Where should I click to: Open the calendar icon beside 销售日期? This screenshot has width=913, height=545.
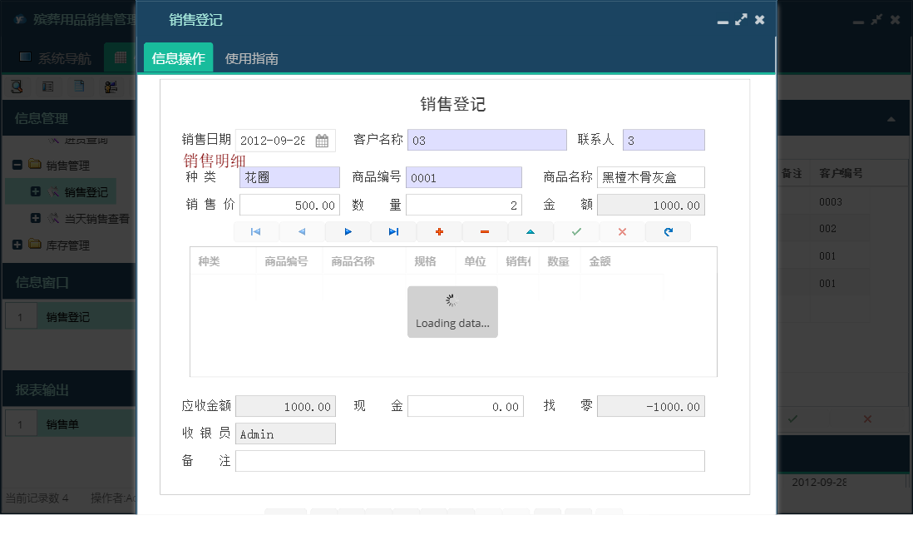pos(321,141)
